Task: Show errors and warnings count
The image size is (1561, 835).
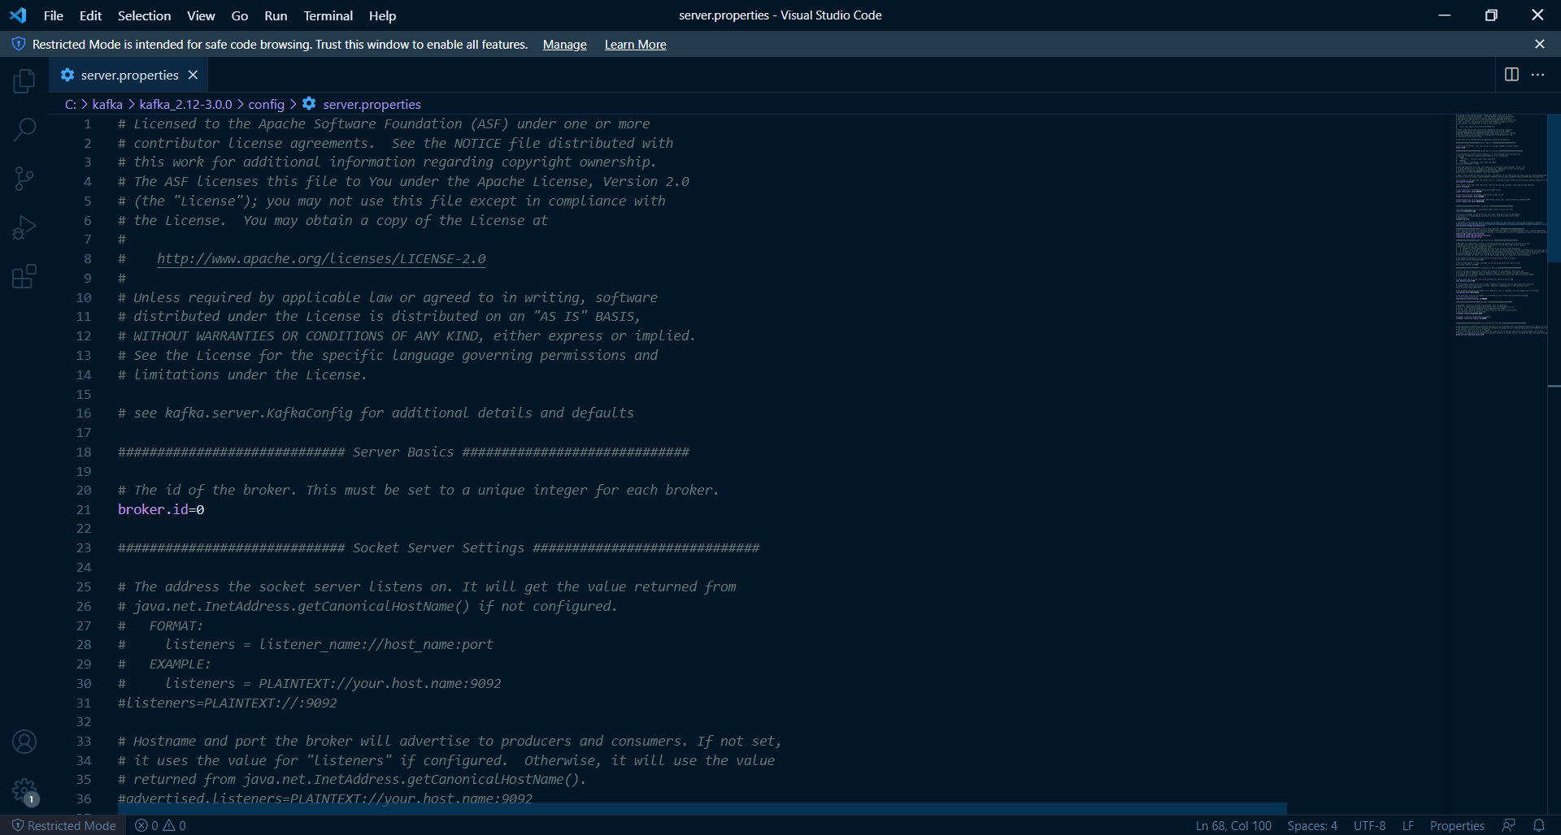Action: point(160,825)
